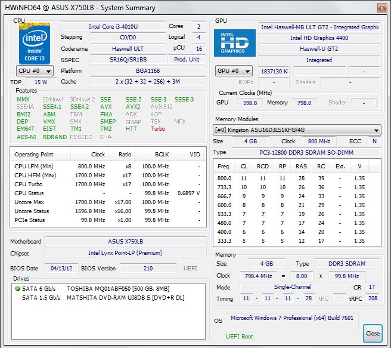Click the ECC value N
Screen dimensions: 391x348
(374, 141)
